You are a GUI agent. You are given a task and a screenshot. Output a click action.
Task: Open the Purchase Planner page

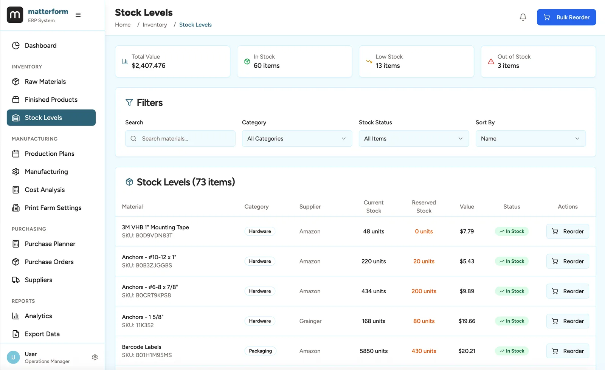[50, 244]
